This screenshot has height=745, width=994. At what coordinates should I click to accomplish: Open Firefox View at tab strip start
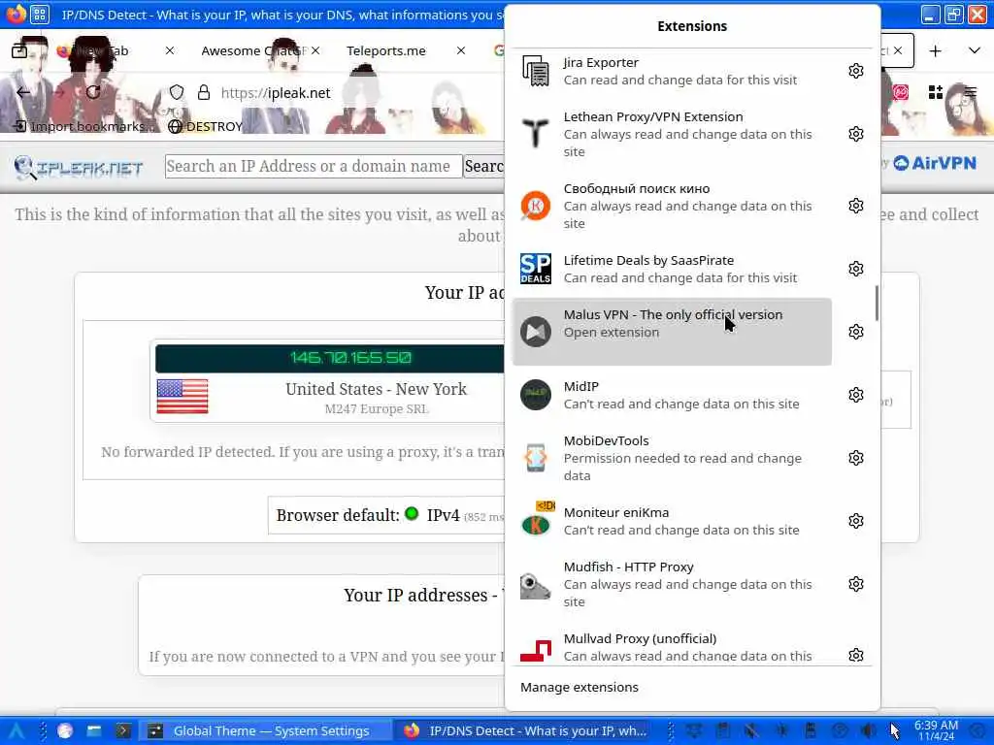tap(19, 50)
